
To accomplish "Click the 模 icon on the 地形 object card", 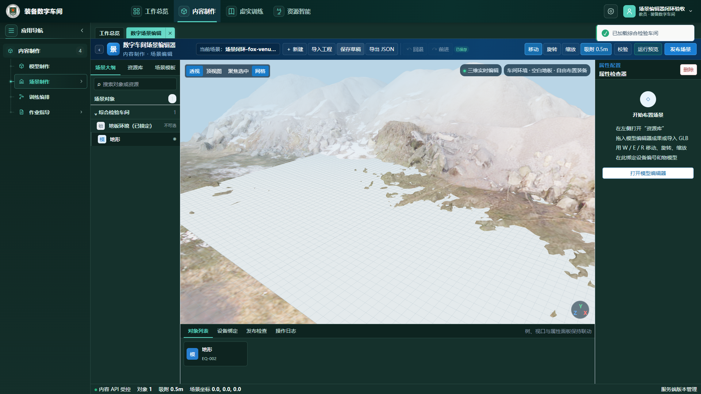I will tap(192, 354).
